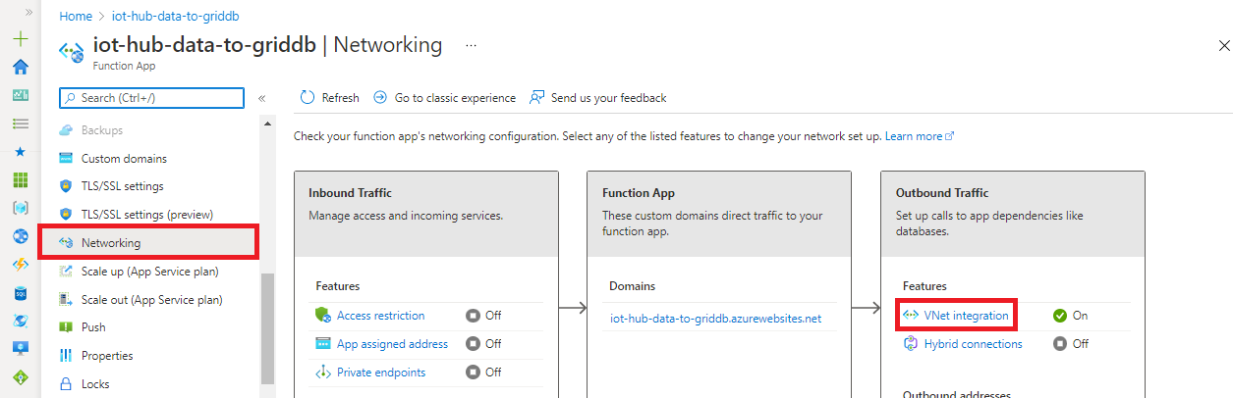1233x398 pixels.
Task: Select Custom domains in the side menu
Action: 124,158
